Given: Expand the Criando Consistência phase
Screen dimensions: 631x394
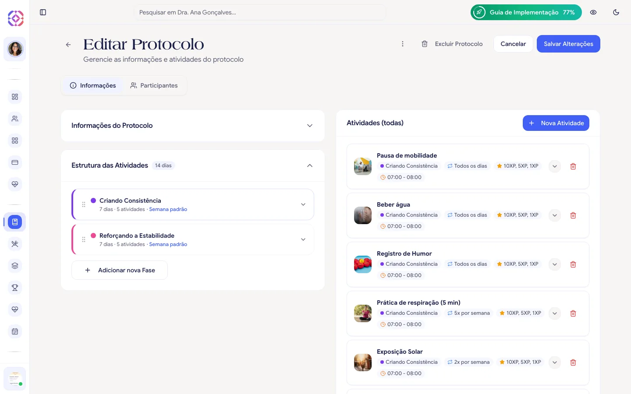Looking at the screenshot, I should tap(303, 204).
